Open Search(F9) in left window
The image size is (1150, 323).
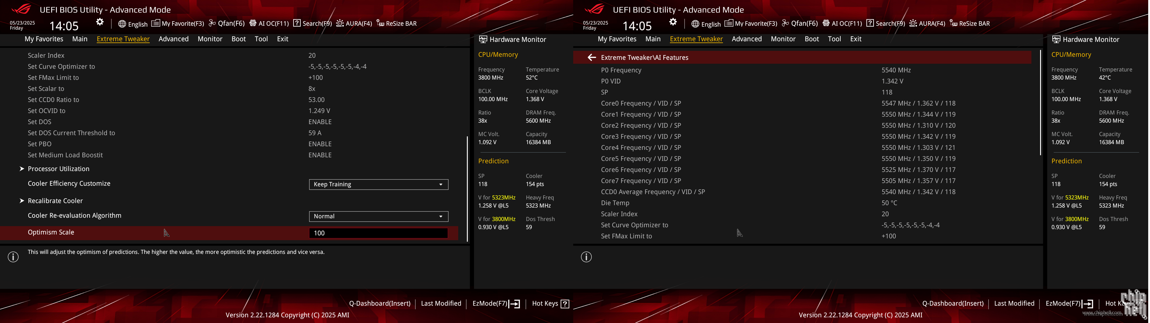tap(312, 24)
